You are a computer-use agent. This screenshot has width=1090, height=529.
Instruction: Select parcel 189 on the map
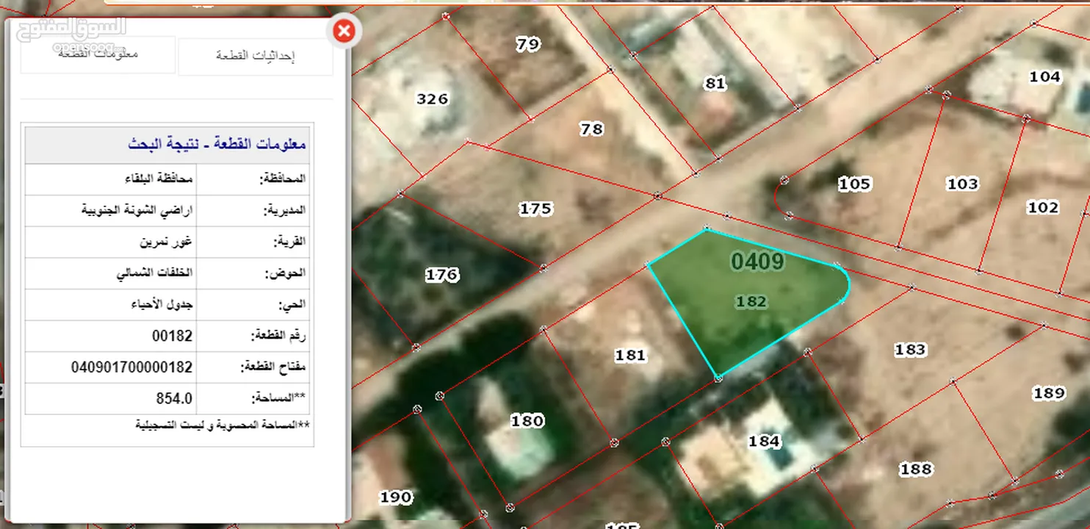pos(1049,393)
